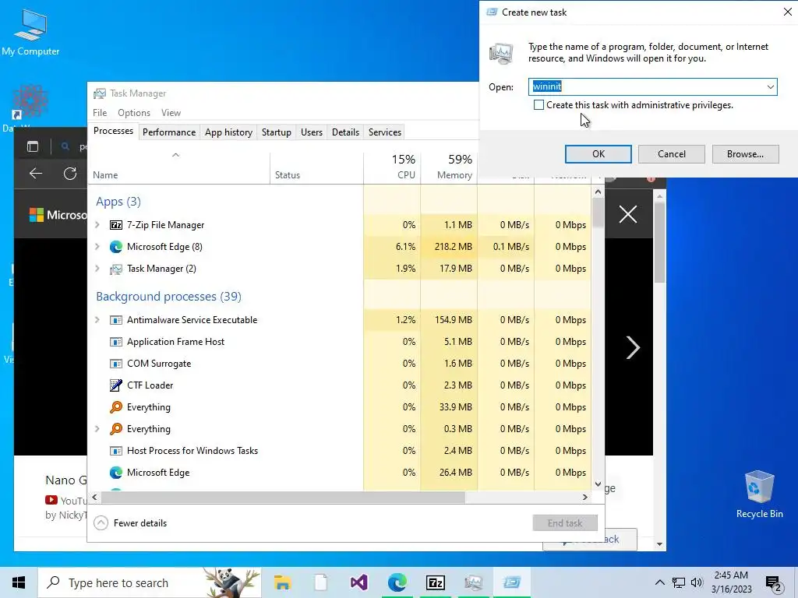Switch to the Users tab
The image size is (798, 598).
pyautogui.click(x=312, y=132)
